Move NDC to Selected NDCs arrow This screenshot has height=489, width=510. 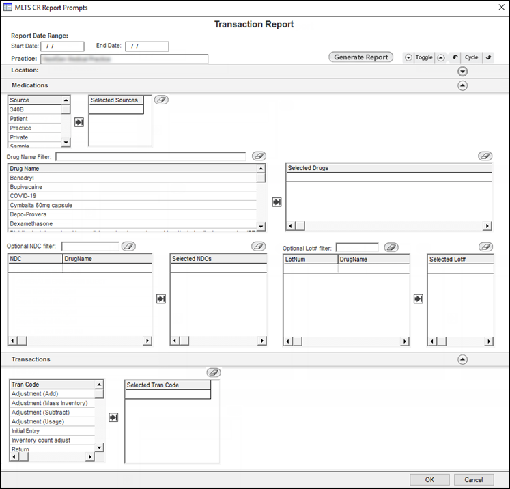[x=161, y=298]
